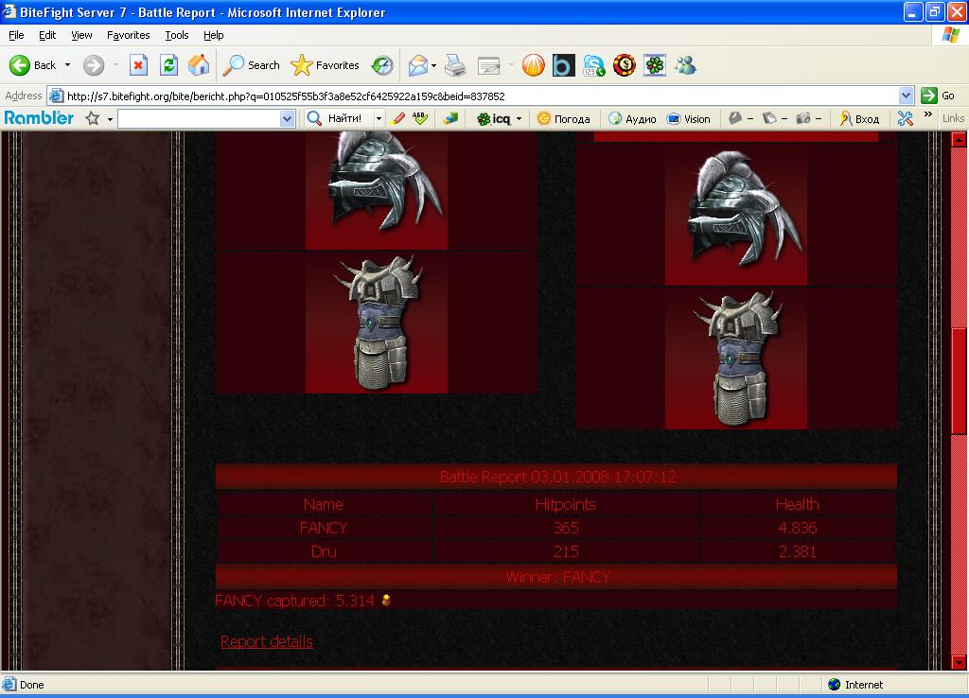Click the Вход login button
969x698 pixels.
859,118
